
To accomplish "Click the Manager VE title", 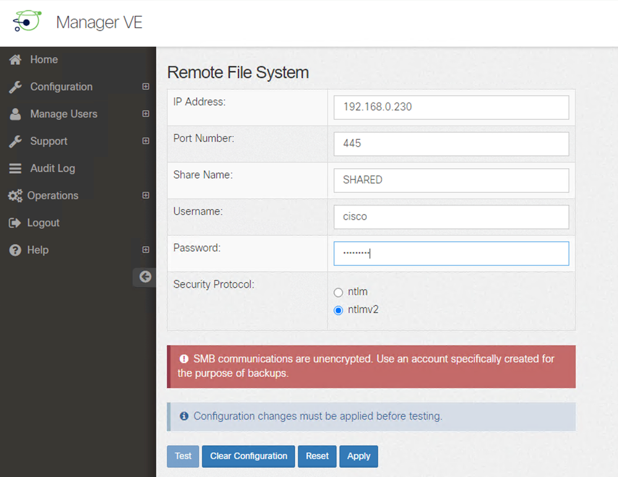I will [x=99, y=22].
